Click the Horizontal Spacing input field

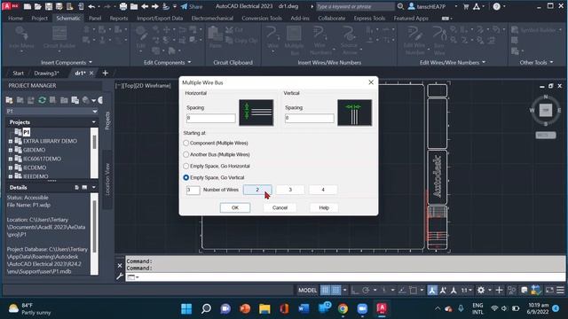click(x=211, y=118)
